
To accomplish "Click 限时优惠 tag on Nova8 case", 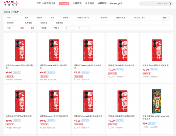I will (78, 125).
